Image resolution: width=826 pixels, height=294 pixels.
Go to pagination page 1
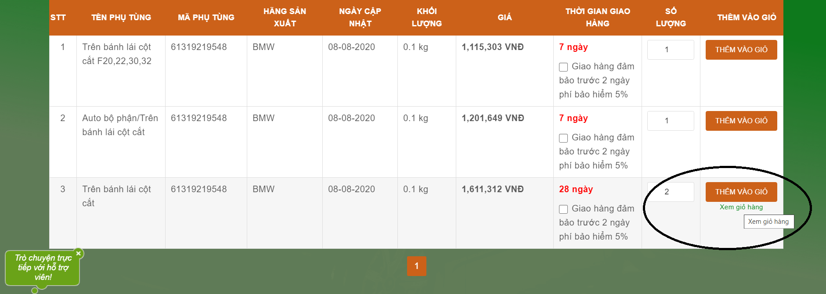click(416, 266)
